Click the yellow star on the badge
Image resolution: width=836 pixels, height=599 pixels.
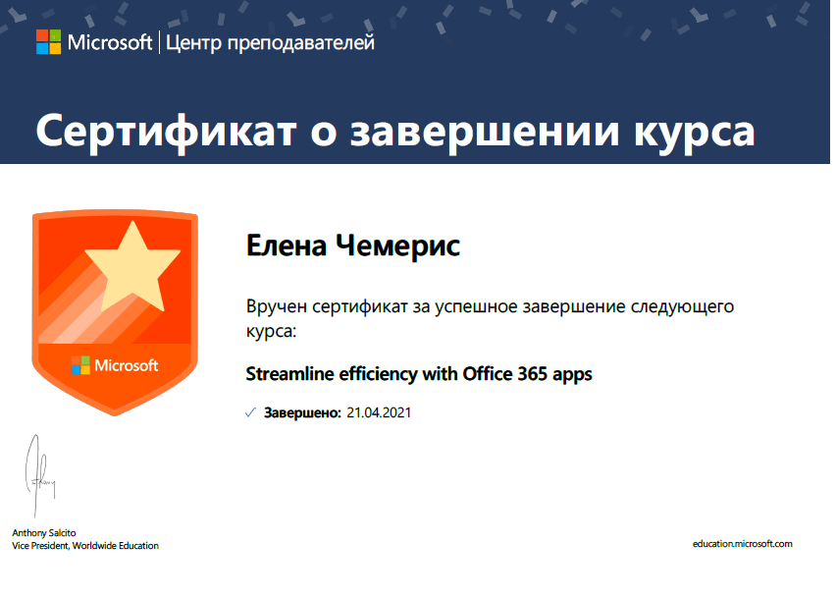click(132, 266)
